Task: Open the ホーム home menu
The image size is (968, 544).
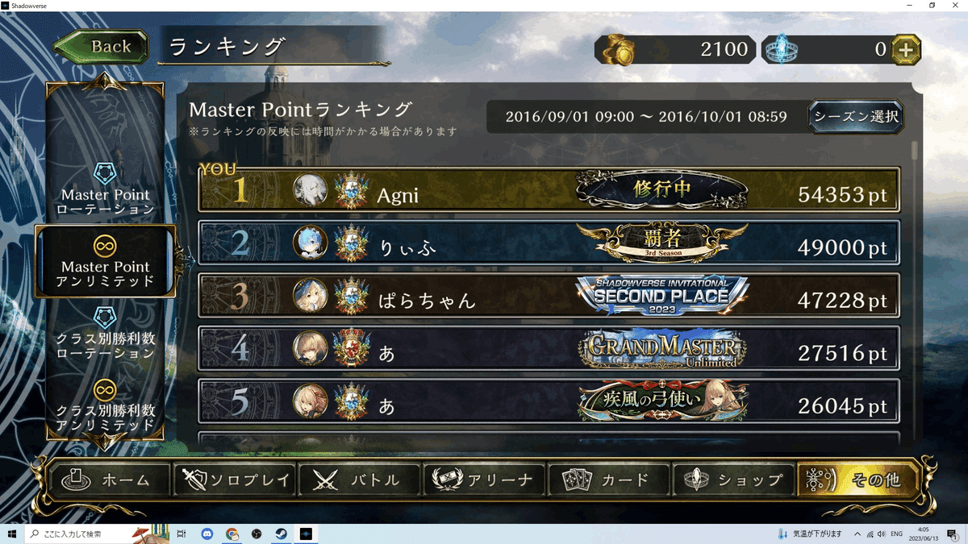Action: pos(110,480)
